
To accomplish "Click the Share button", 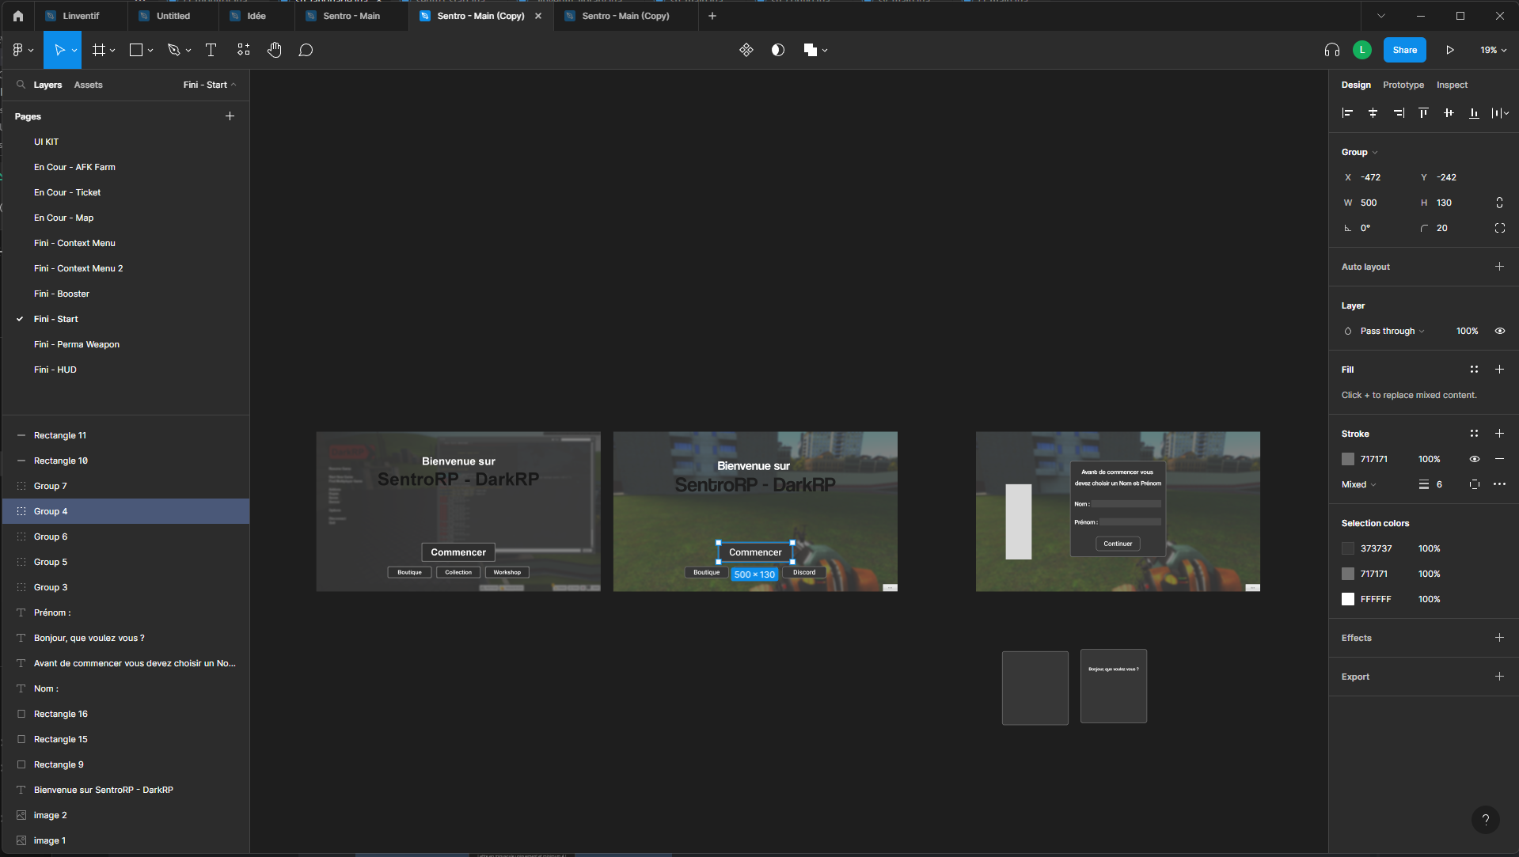I will pos(1404,50).
